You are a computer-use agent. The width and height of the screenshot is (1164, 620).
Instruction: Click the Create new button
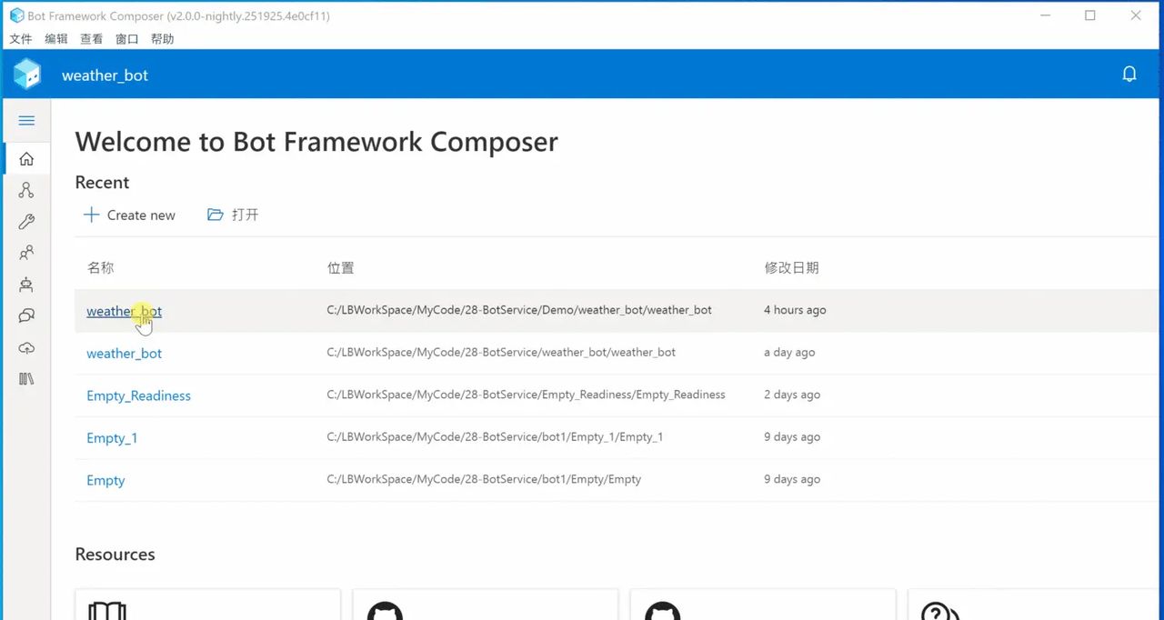pyautogui.click(x=129, y=215)
